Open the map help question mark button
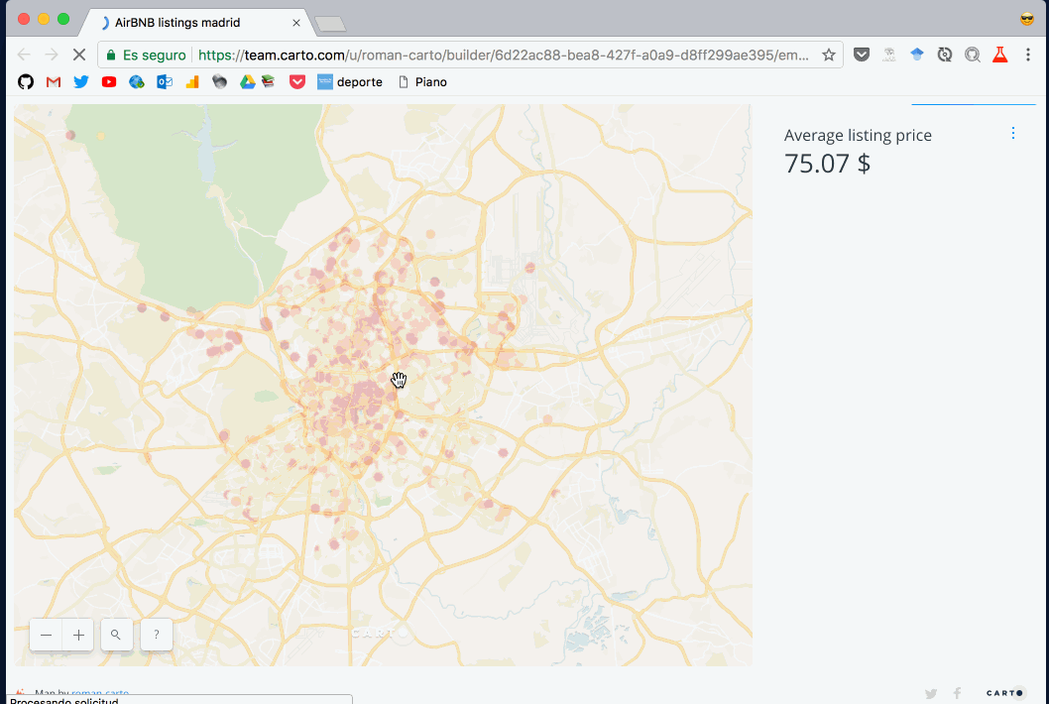This screenshot has height=704, width=1049. coord(157,635)
